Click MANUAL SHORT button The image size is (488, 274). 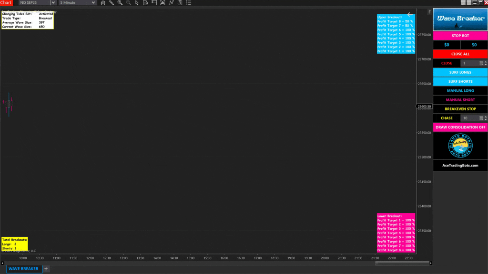(x=460, y=100)
